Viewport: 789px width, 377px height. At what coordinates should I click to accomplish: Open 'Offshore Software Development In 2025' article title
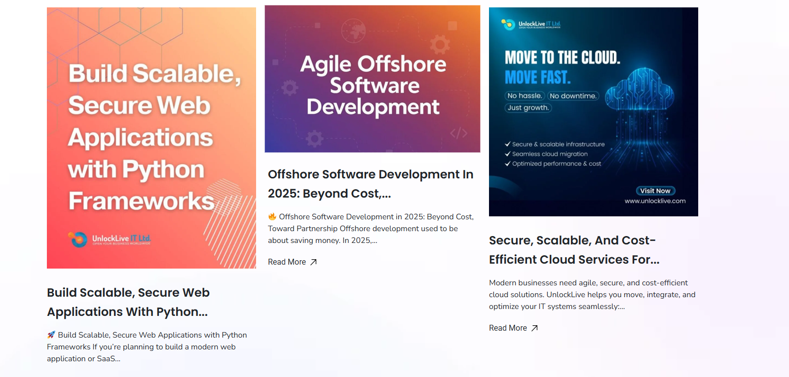(371, 184)
